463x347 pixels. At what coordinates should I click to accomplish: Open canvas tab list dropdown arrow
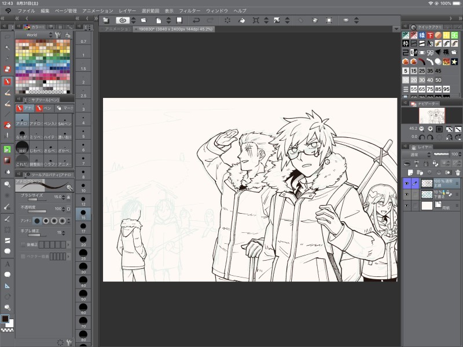point(396,30)
